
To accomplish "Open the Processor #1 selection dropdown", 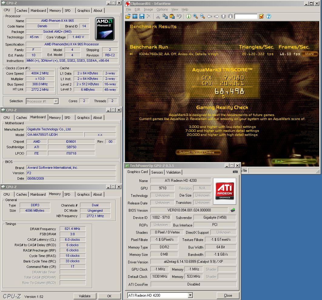I will coord(56,101).
